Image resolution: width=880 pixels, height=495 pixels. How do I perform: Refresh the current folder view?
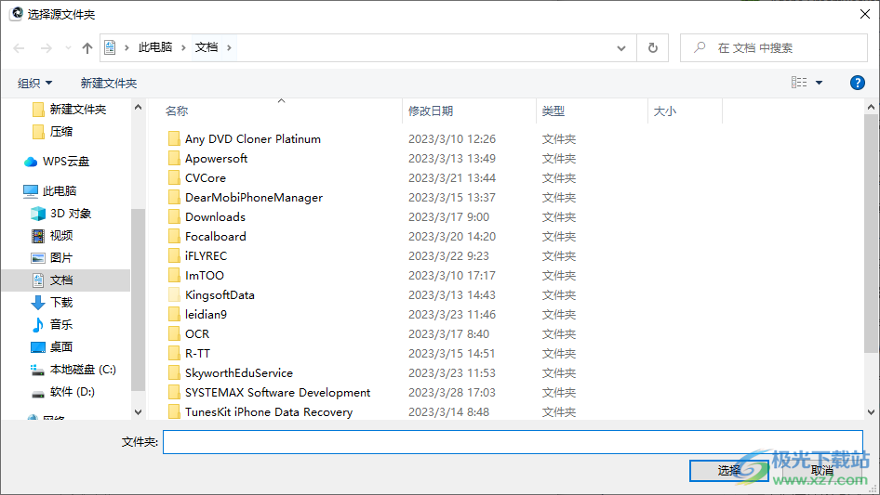point(653,47)
